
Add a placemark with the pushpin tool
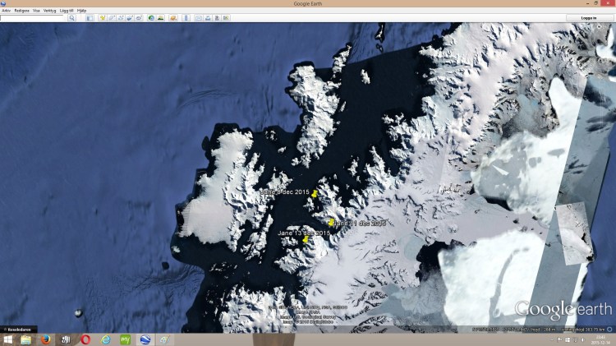(103, 17)
